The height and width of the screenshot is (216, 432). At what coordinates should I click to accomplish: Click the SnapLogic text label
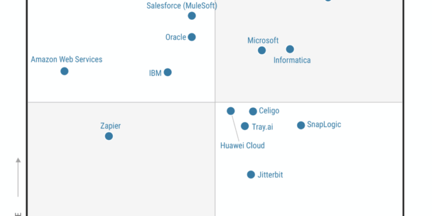pyautogui.click(x=324, y=124)
